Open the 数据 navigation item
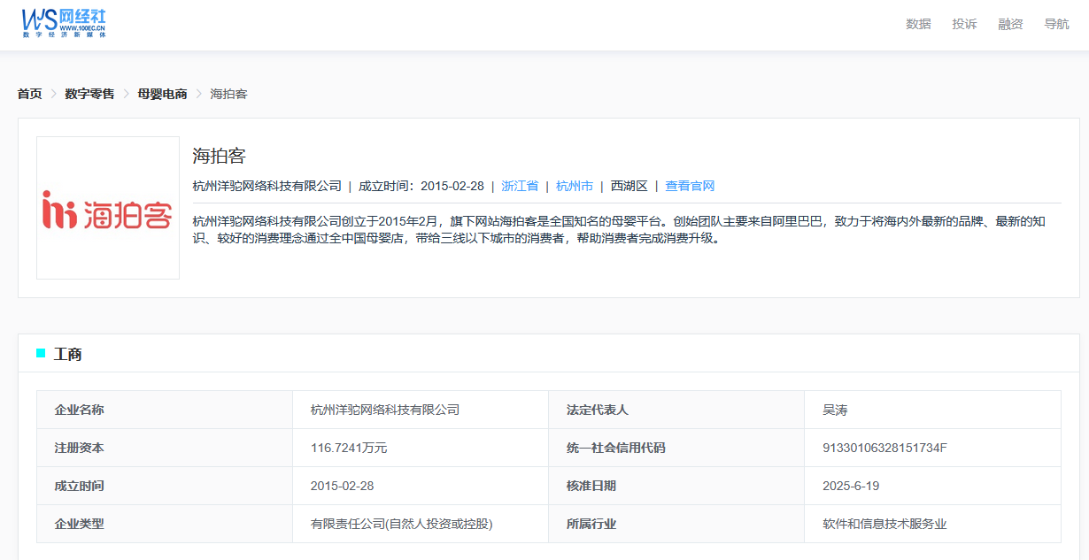Screen dimensions: 1089x560 pos(918,24)
